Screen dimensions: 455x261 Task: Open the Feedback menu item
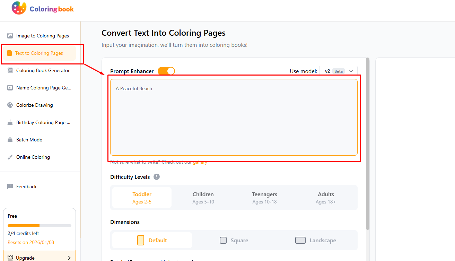pyautogui.click(x=26, y=186)
